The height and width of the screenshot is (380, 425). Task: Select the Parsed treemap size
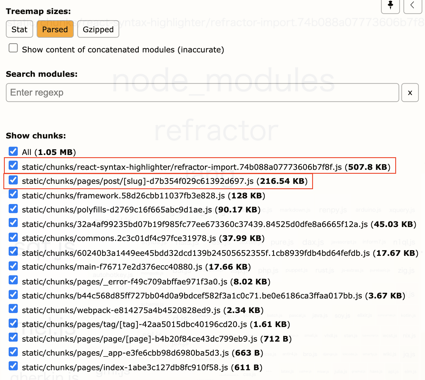click(55, 29)
